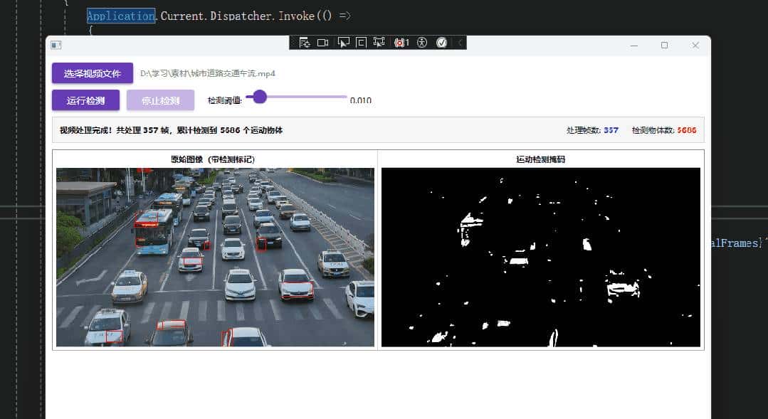
Task: Minimize the detection application window
Action: click(633, 45)
